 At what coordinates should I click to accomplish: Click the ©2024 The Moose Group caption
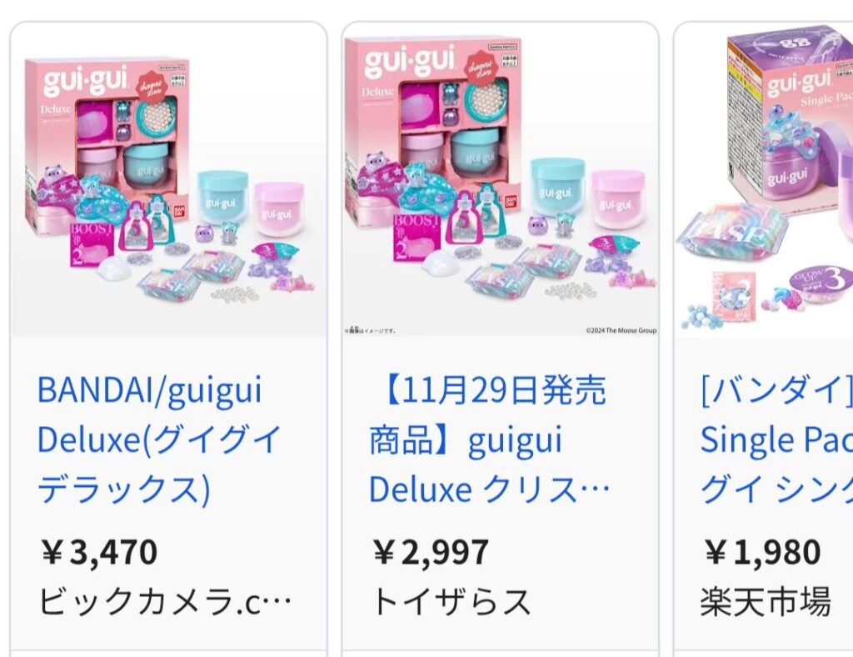pos(621,330)
